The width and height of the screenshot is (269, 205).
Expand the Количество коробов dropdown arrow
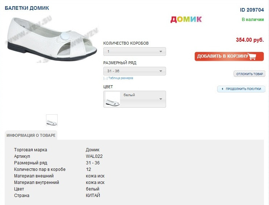coord(161,52)
